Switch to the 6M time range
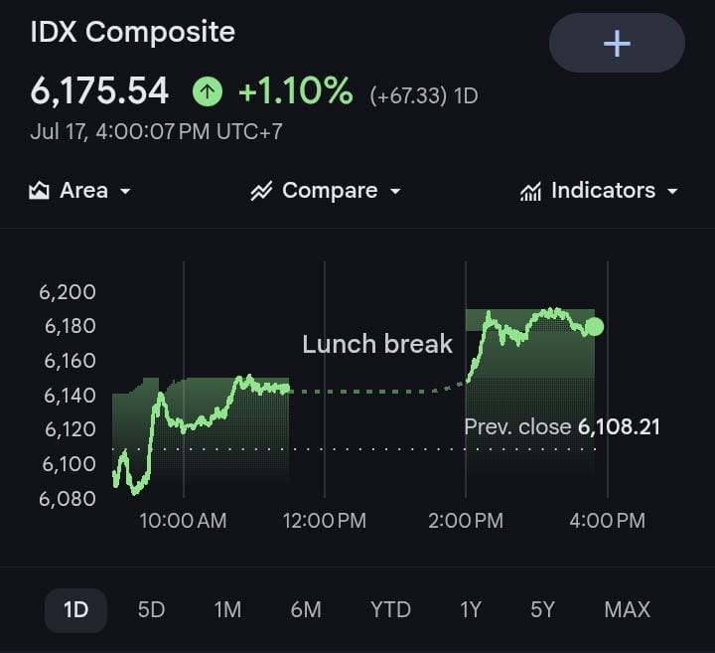Image resolution: width=715 pixels, height=653 pixels. pos(306,609)
